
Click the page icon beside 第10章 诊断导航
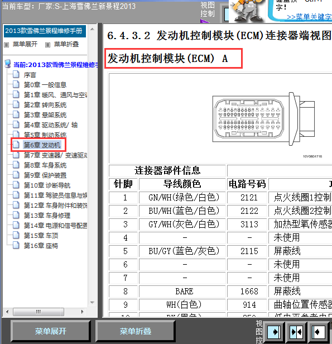[16, 185]
